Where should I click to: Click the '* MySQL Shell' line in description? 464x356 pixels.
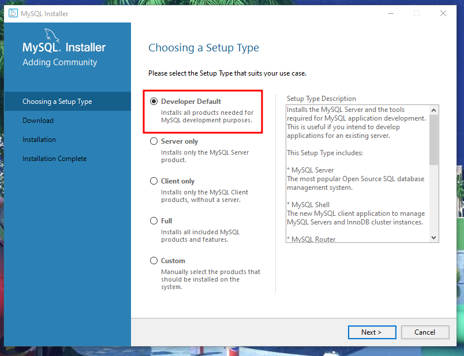click(x=308, y=205)
